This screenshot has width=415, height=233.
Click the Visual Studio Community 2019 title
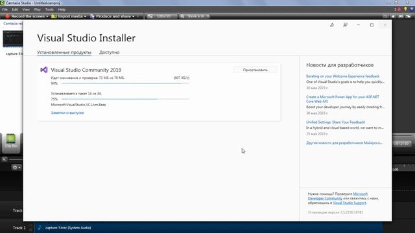(86, 70)
